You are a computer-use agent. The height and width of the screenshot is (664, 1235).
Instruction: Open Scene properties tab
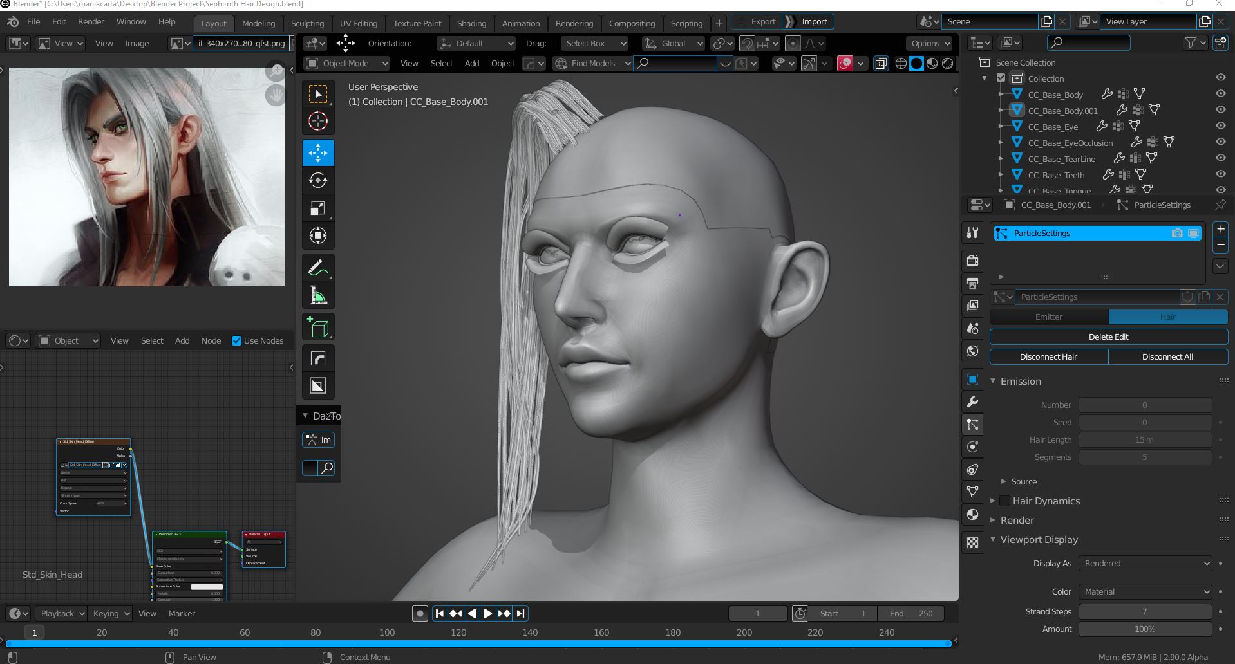973,328
